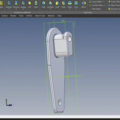Open the Utilities menu

(x=29, y=16)
